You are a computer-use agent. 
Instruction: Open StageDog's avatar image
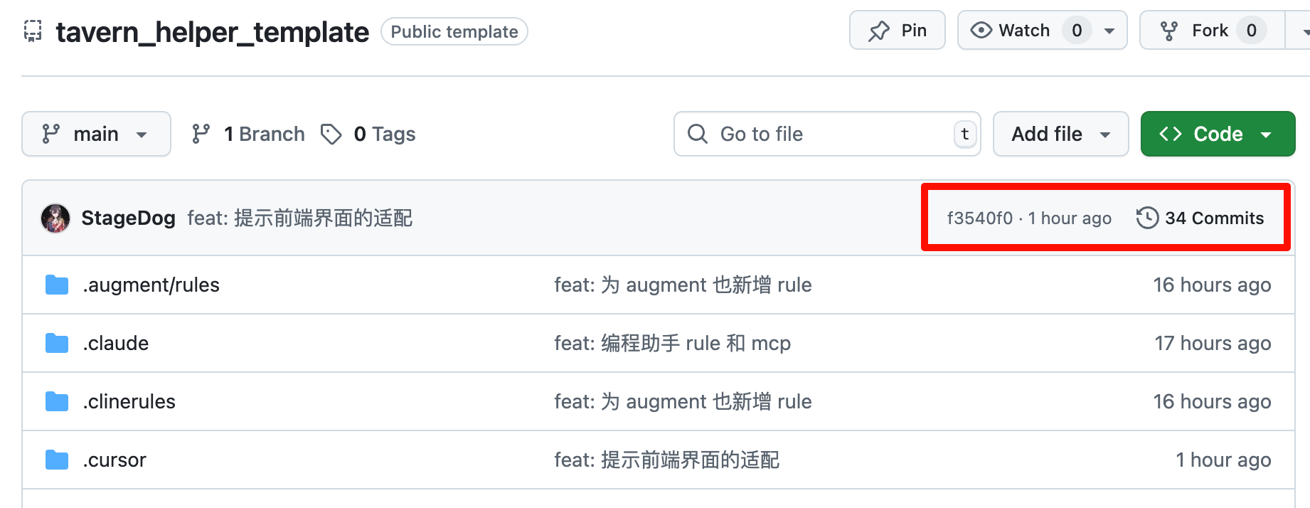[x=55, y=218]
